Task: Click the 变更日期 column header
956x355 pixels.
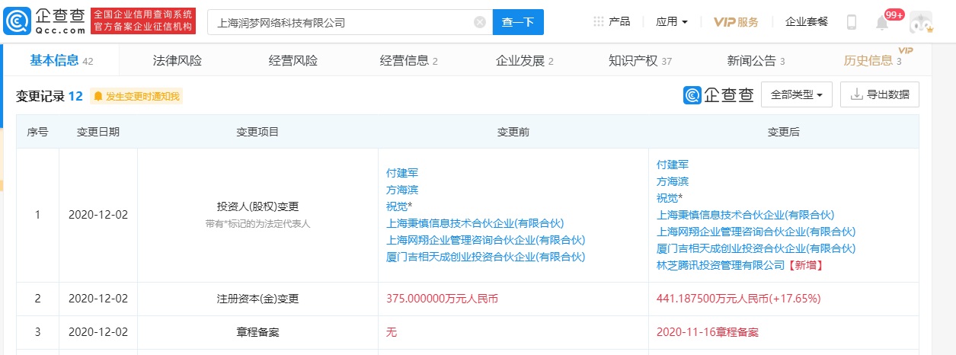Action: point(98,133)
